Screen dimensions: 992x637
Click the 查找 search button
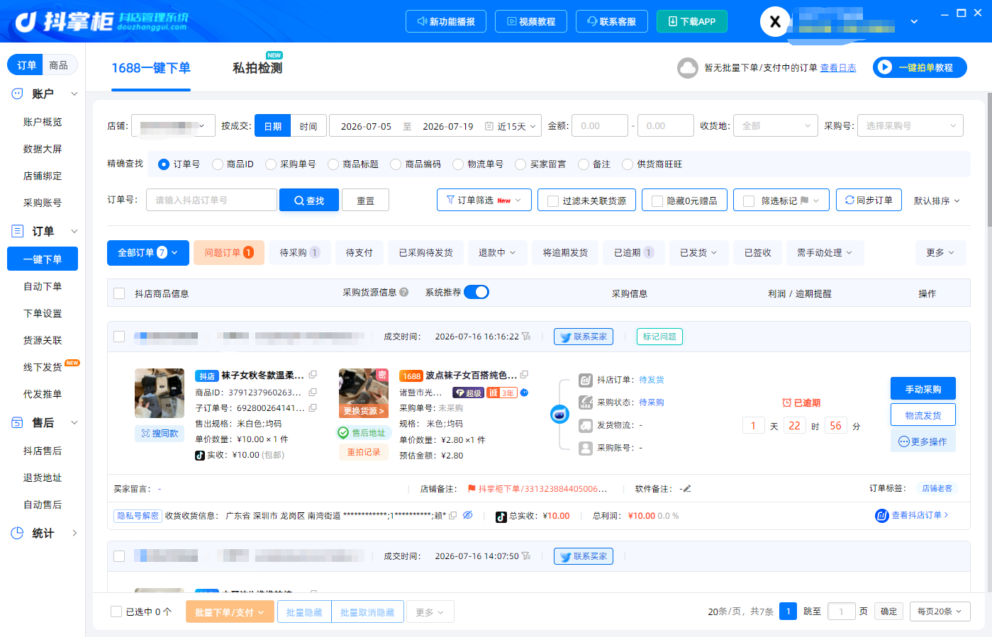tap(309, 200)
